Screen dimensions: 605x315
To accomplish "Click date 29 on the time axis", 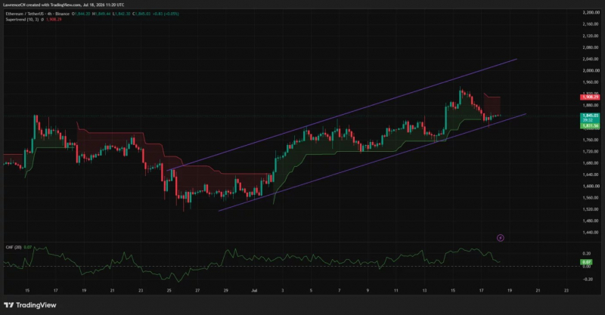I will pyautogui.click(x=225, y=290).
